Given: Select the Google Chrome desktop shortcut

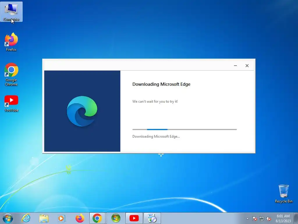Looking at the screenshot, I should 11,74.
